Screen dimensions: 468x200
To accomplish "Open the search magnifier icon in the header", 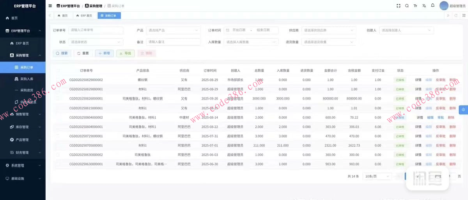I will click(407, 6).
